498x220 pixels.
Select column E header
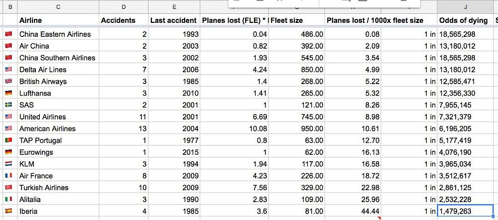(x=174, y=6)
